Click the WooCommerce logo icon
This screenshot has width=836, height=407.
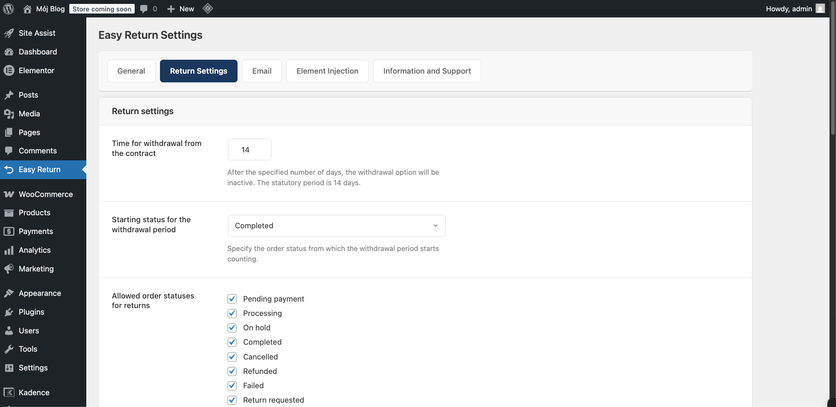pos(9,194)
